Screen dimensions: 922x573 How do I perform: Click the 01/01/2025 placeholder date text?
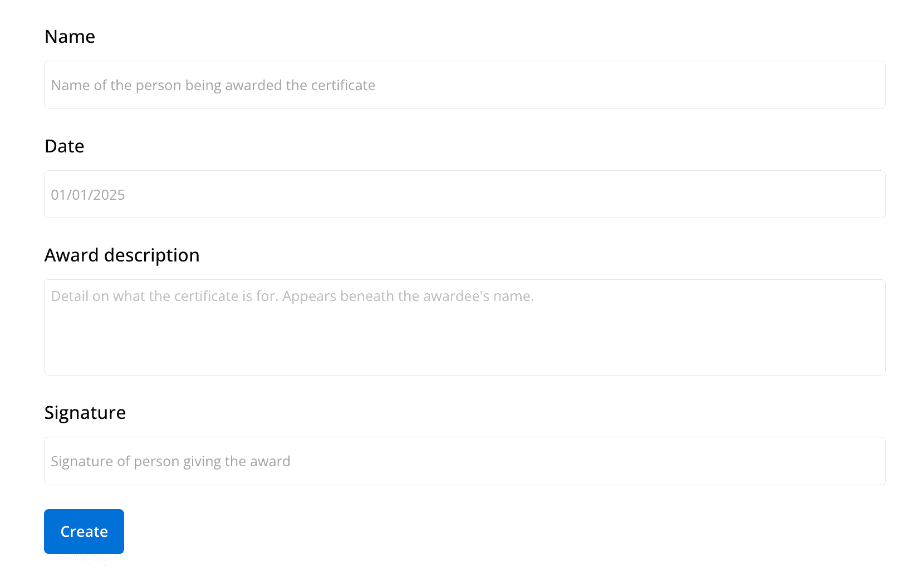[x=88, y=195]
